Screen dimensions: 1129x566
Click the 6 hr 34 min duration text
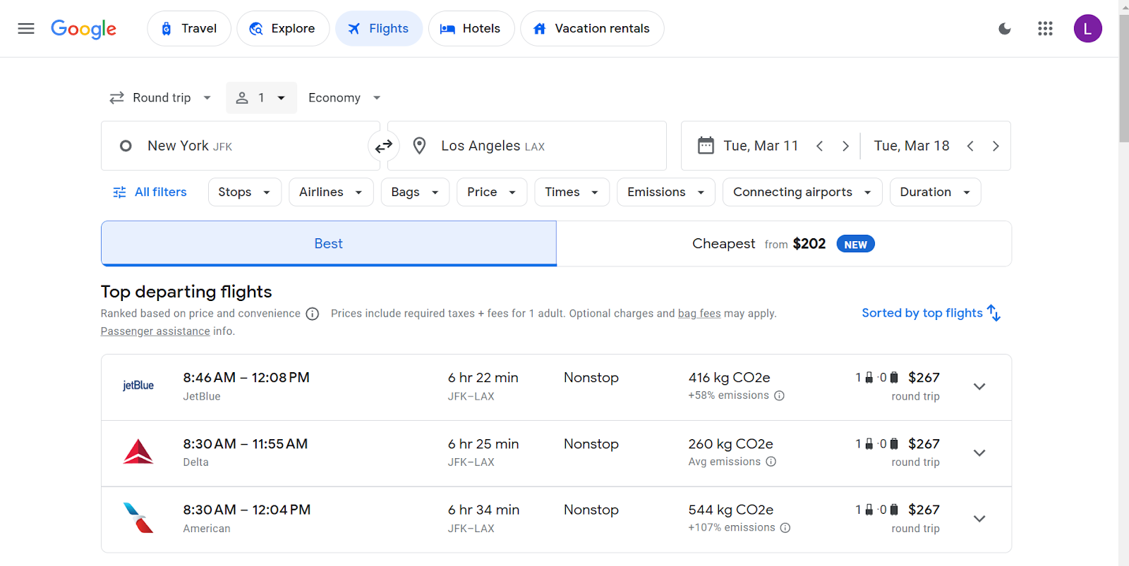[483, 510]
